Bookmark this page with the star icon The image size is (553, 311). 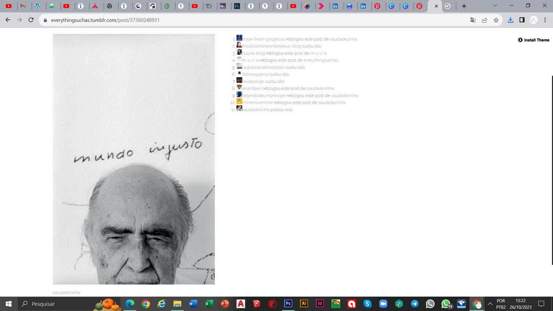[496, 20]
